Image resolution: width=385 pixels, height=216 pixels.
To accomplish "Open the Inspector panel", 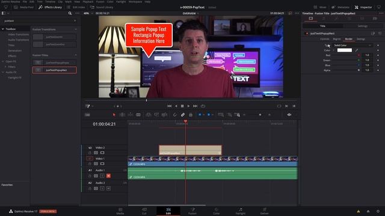I will click(x=363, y=7).
